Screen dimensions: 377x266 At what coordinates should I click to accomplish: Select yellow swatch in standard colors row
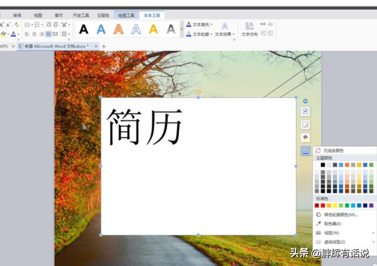(x=335, y=205)
